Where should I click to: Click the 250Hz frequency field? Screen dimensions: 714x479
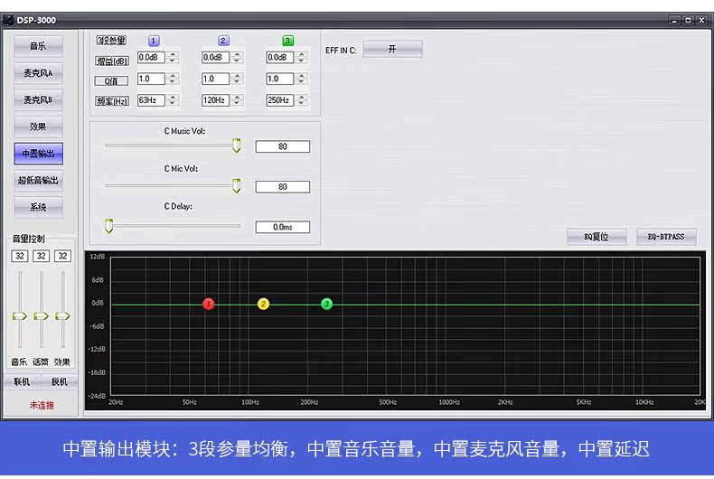(x=279, y=100)
